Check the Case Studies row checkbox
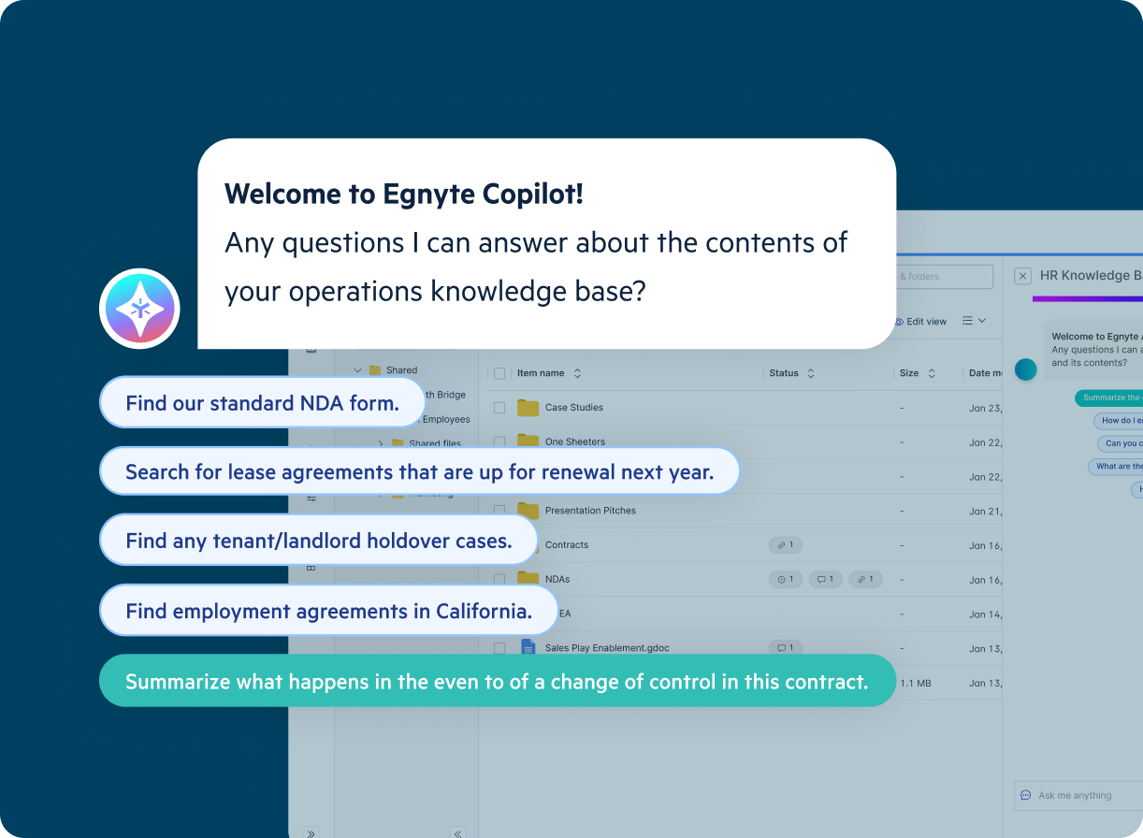The image size is (1143, 838). [499, 408]
